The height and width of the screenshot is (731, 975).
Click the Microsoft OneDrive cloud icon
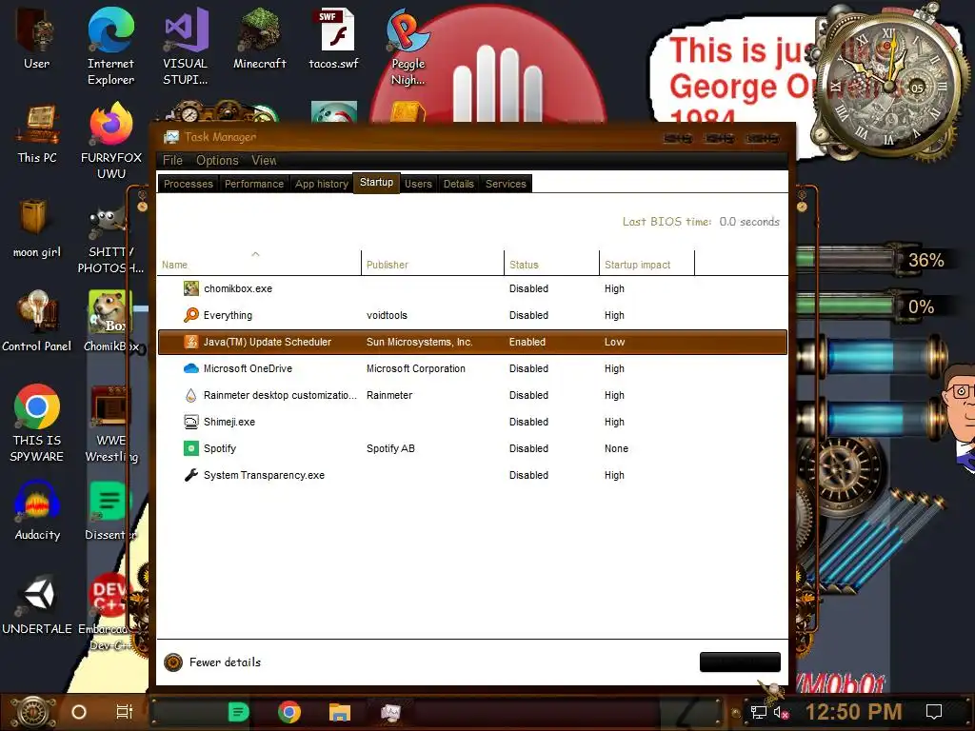click(190, 368)
